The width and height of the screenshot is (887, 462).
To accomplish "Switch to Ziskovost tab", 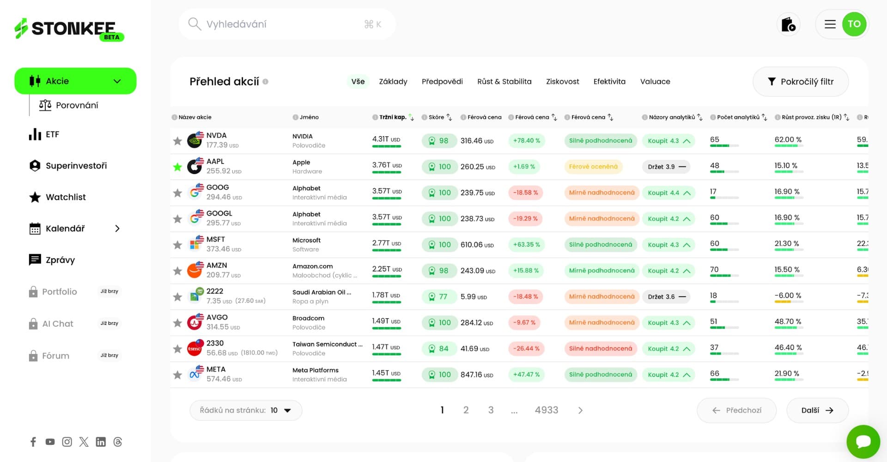I will point(562,82).
